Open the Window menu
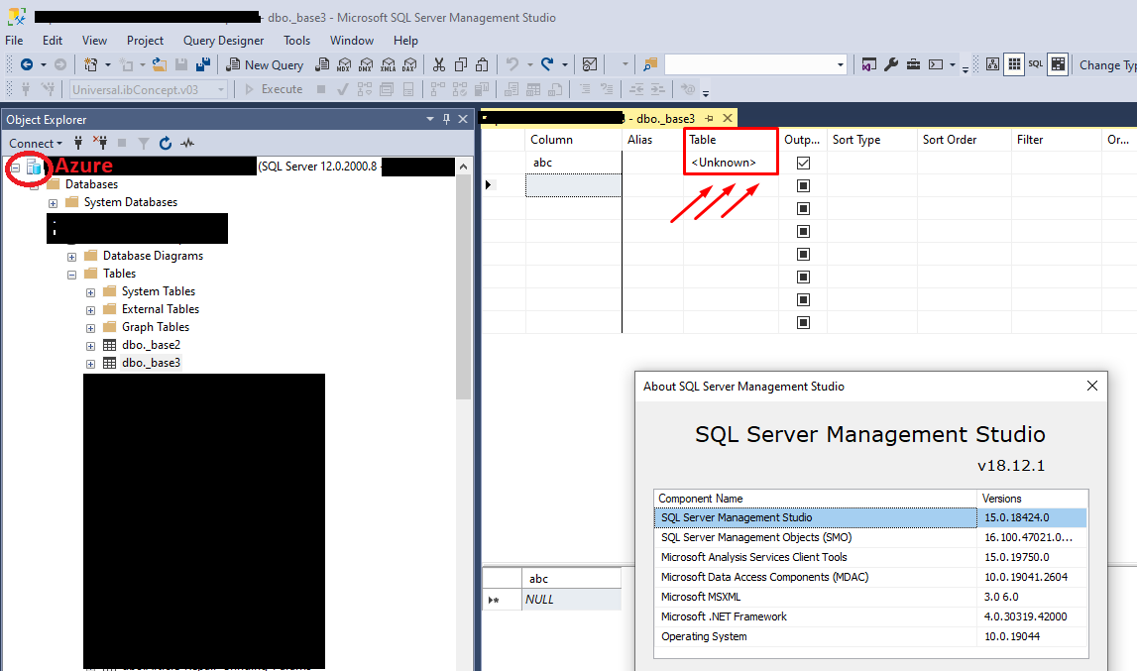1137x671 pixels. [x=352, y=41]
